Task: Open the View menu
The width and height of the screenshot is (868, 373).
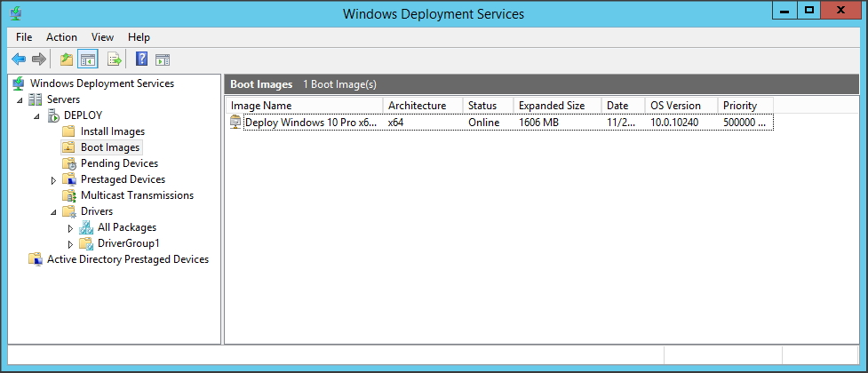Action: [102, 37]
